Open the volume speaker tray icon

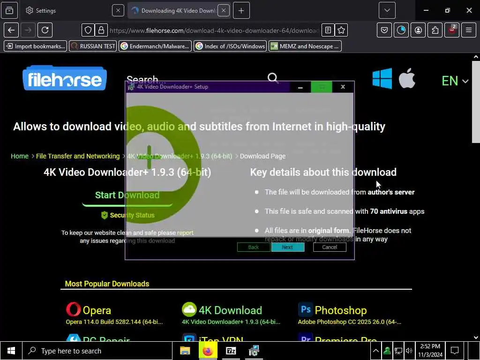(409, 351)
